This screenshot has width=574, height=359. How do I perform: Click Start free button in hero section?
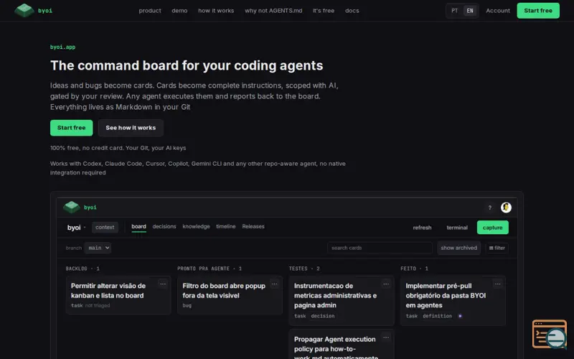click(71, 128)
